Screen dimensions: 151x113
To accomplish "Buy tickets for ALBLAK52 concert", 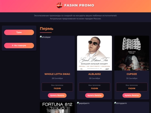I will 95,95.
